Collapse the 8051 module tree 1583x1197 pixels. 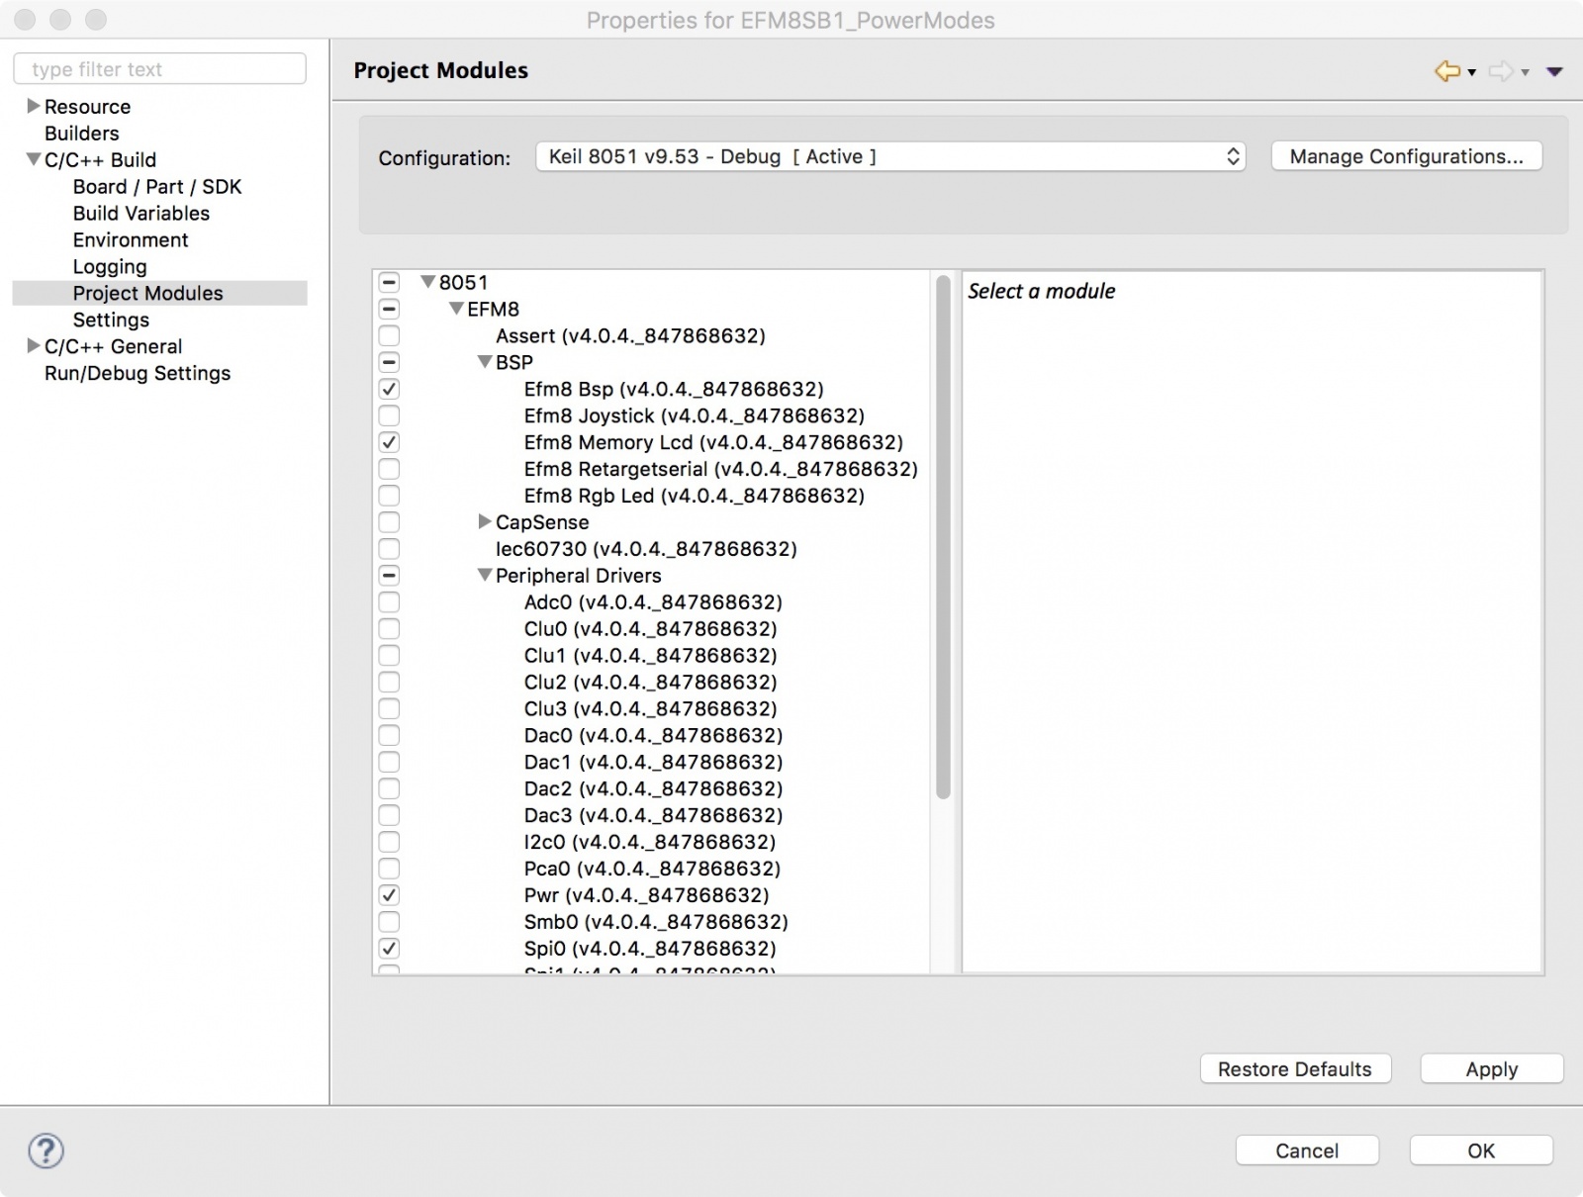[x=428, y=282]
